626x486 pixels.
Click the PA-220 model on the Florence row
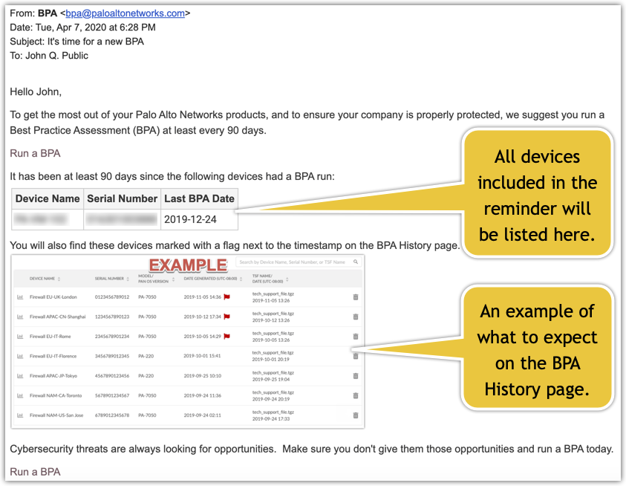146,356
